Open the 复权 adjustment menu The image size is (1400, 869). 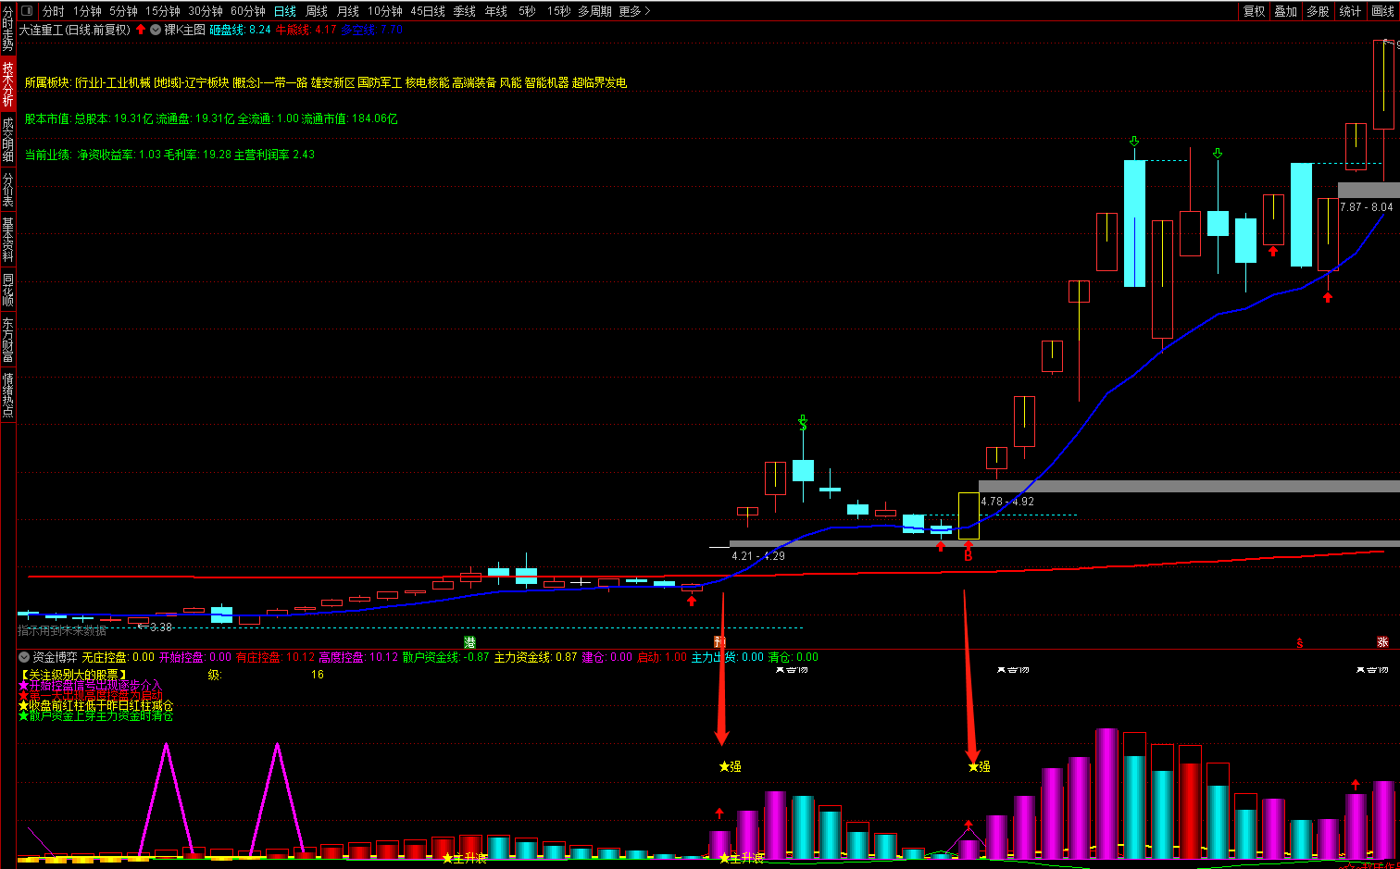[1254, 11]
